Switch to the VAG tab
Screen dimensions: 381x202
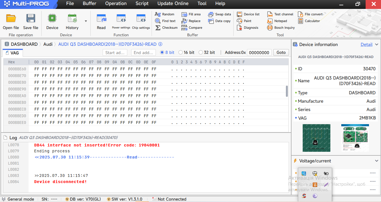coord(13,53)
